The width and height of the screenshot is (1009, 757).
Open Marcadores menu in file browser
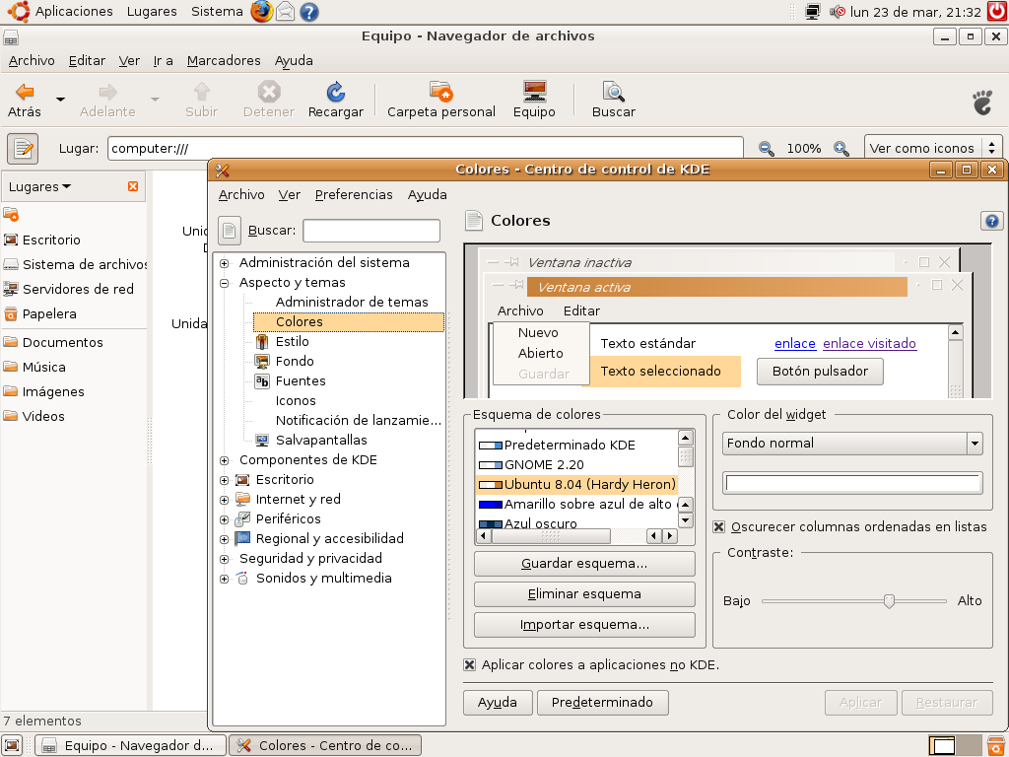point(224,60)
